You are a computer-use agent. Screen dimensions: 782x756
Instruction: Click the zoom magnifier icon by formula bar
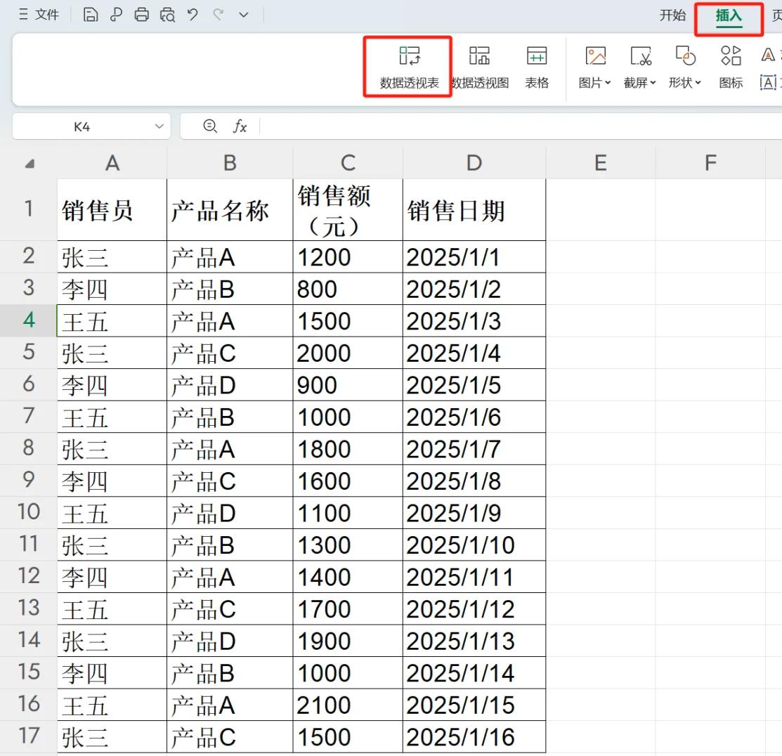pos(210,126)
